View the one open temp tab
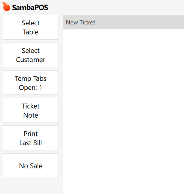The image size is (184, 194). click(30, 82)
